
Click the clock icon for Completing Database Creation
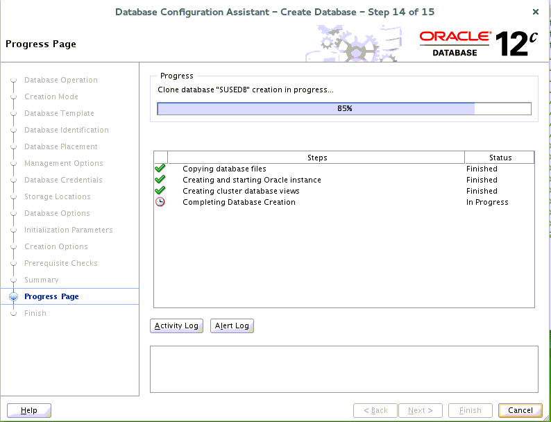pyautogui.click(x=160, y=202)
